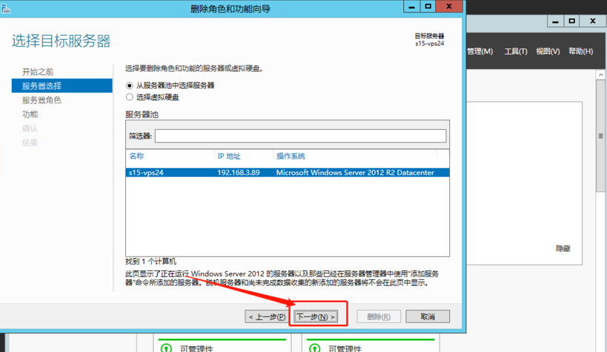Select 选择虚拟硬盘 radio button
The width and height of the screenshot is (607, 352).
129,97
